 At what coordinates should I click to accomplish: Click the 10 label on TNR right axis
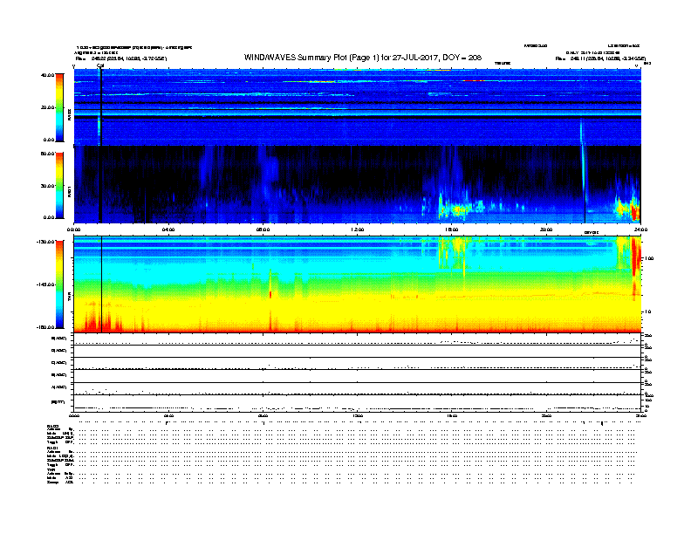coord(648,312)
